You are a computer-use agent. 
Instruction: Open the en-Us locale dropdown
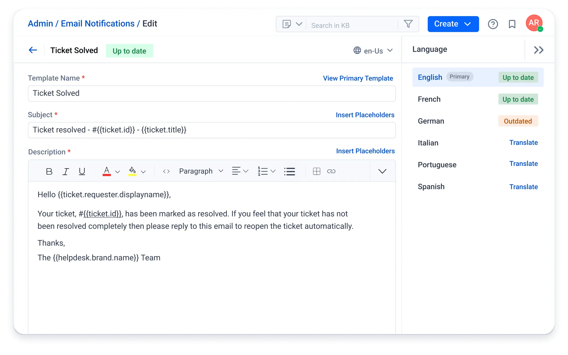373,51
